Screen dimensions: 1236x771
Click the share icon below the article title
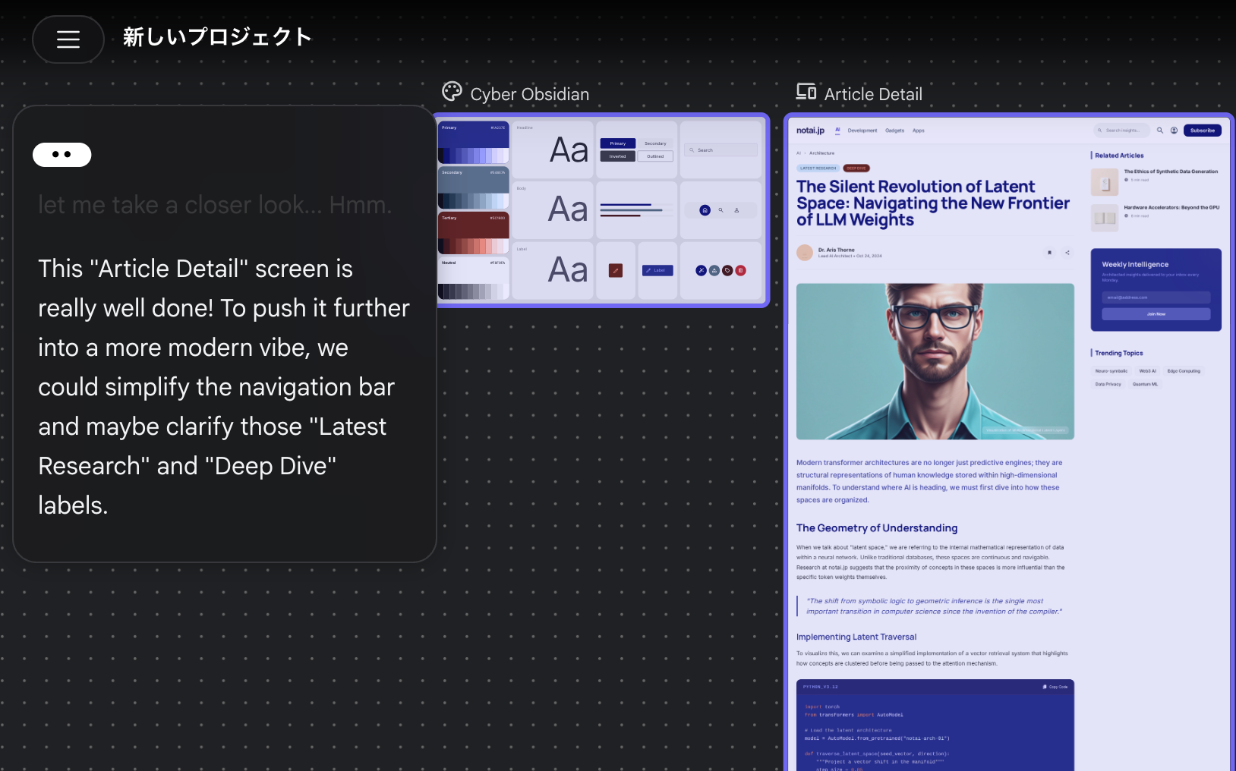1067,253
